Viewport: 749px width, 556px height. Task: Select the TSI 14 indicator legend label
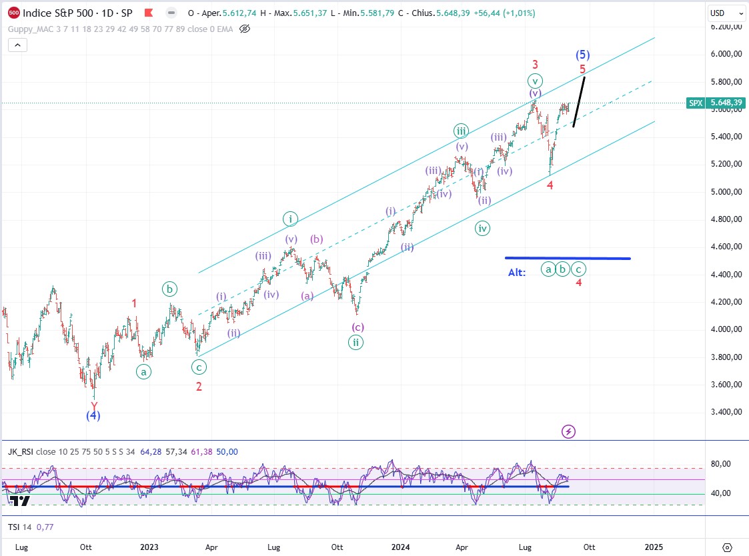[x=19, y=527]
